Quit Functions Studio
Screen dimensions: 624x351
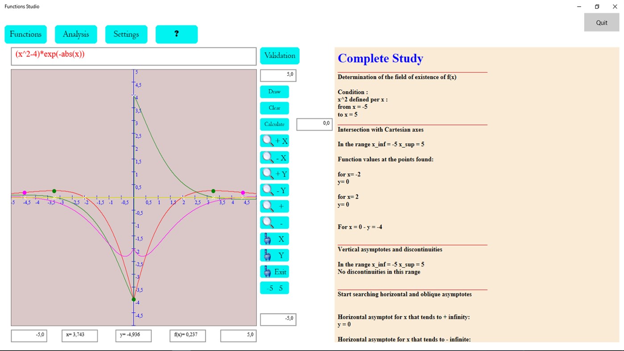(x=601, y=22)
